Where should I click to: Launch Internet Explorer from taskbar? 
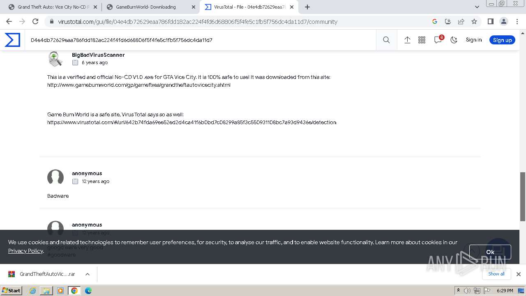pos(33,291)
